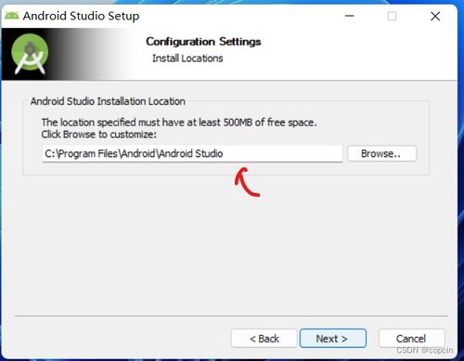Click the Android Studio logo in the header banner
The height and width of the screenshot is (361, 464).
click(30, 54)
